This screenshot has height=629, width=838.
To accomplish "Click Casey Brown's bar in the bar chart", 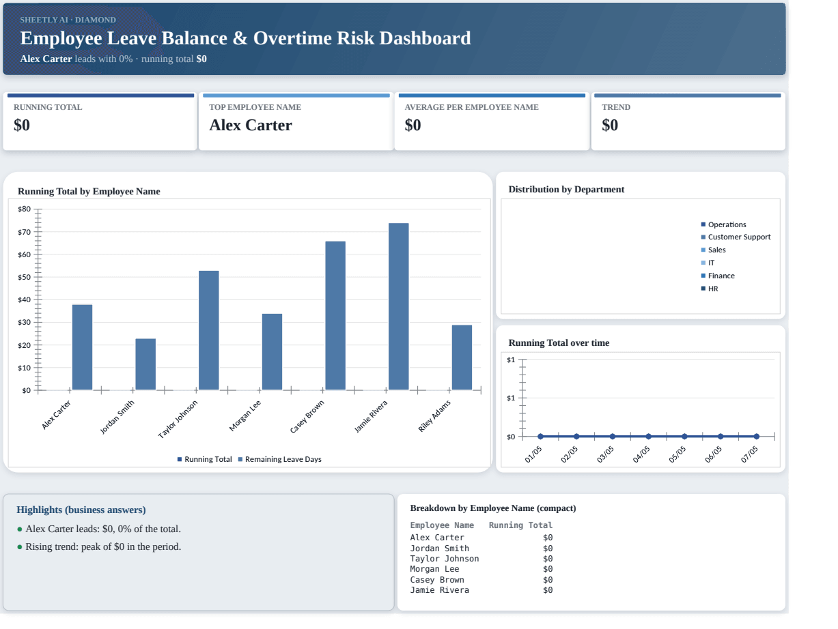I will click(335, 316).
